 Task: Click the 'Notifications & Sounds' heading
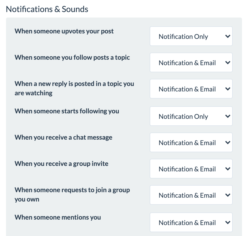pyautogui.click(x=47, y=9)
